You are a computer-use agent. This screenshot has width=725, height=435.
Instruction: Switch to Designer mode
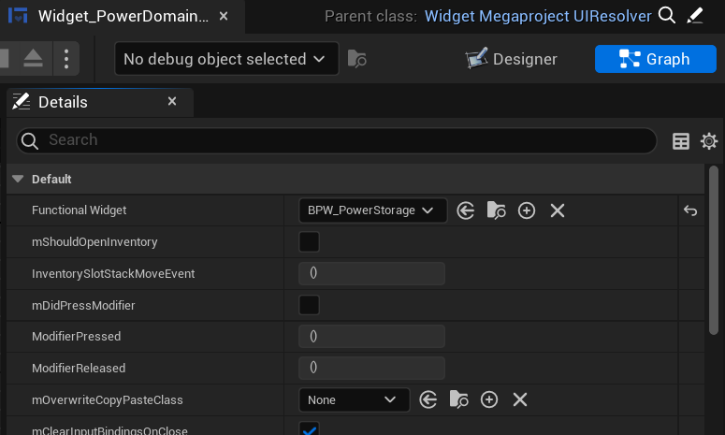[512, 59]
